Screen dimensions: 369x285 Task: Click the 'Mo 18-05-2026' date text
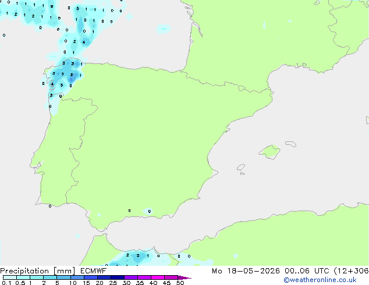[246, 271]
